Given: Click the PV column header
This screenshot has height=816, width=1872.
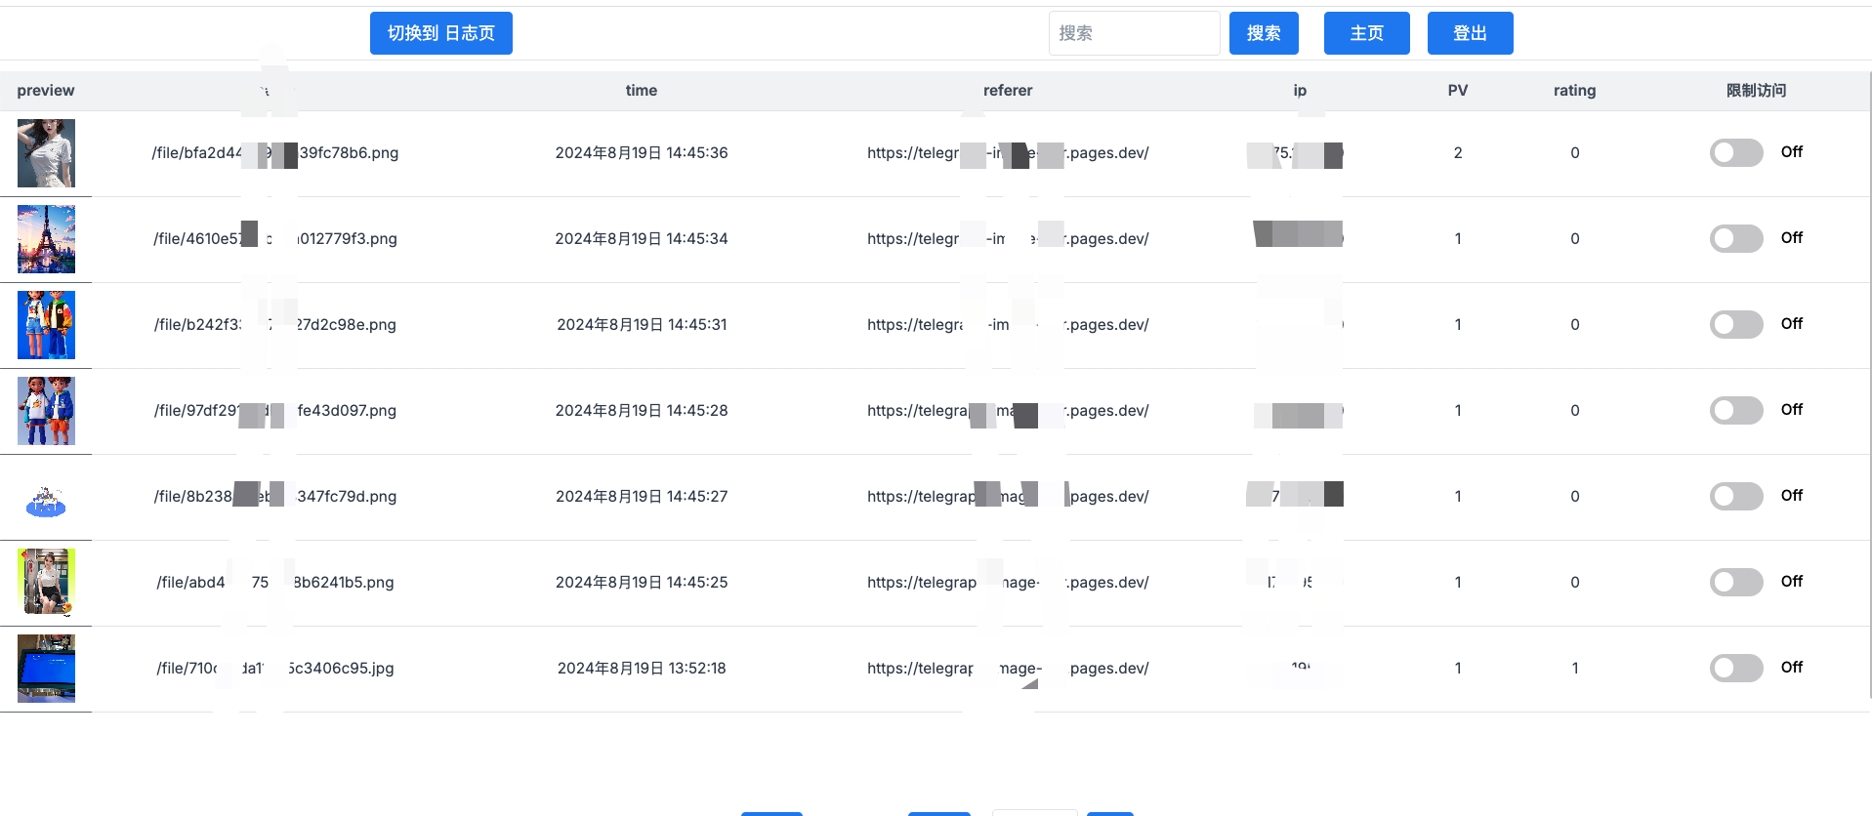Looking at the screenshot, I should [x=1457, y=91].
